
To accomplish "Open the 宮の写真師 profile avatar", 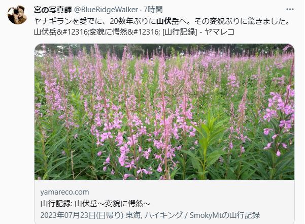I will (x=17, y=15).
